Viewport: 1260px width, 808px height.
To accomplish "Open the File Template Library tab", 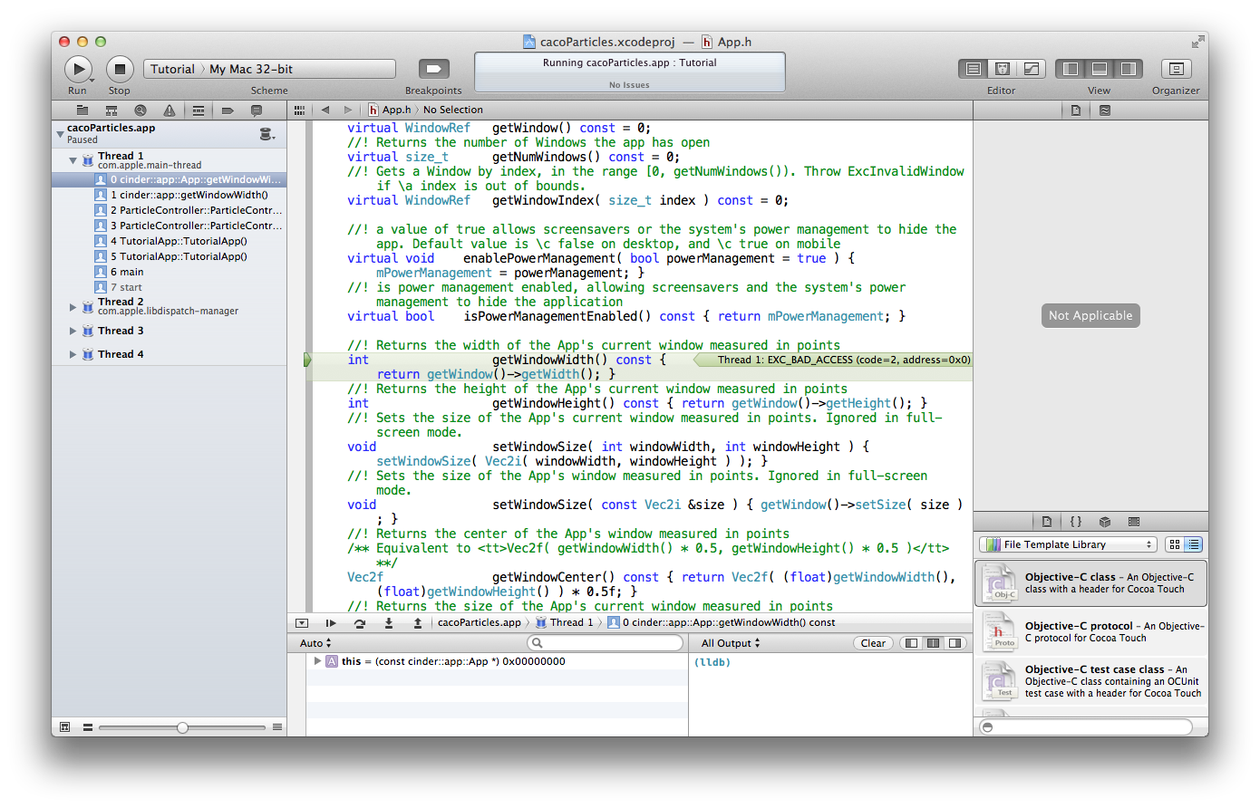I will [x=1047, y=522].
